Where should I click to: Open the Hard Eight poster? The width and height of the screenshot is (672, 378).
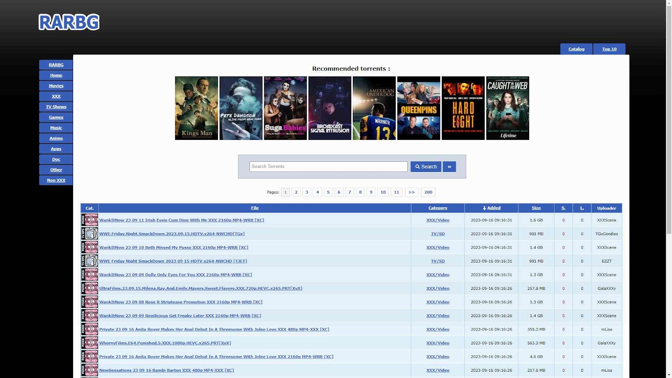point(463,108)
